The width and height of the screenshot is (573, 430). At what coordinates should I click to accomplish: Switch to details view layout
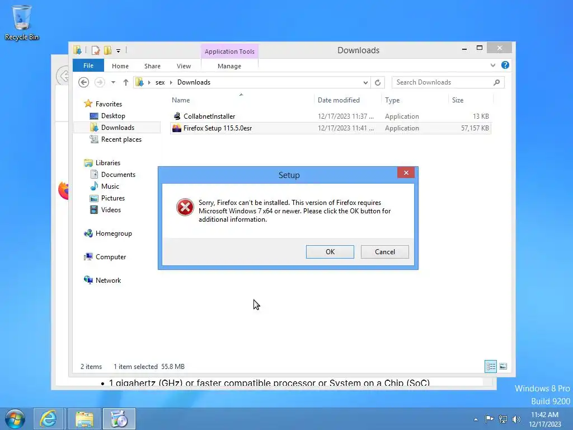(x=490, y=366)
